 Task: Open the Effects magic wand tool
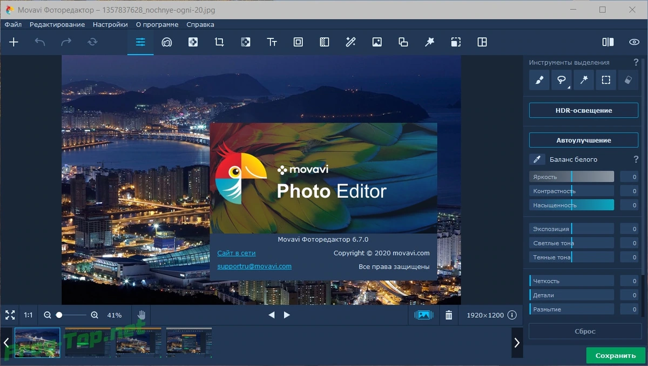350,42
